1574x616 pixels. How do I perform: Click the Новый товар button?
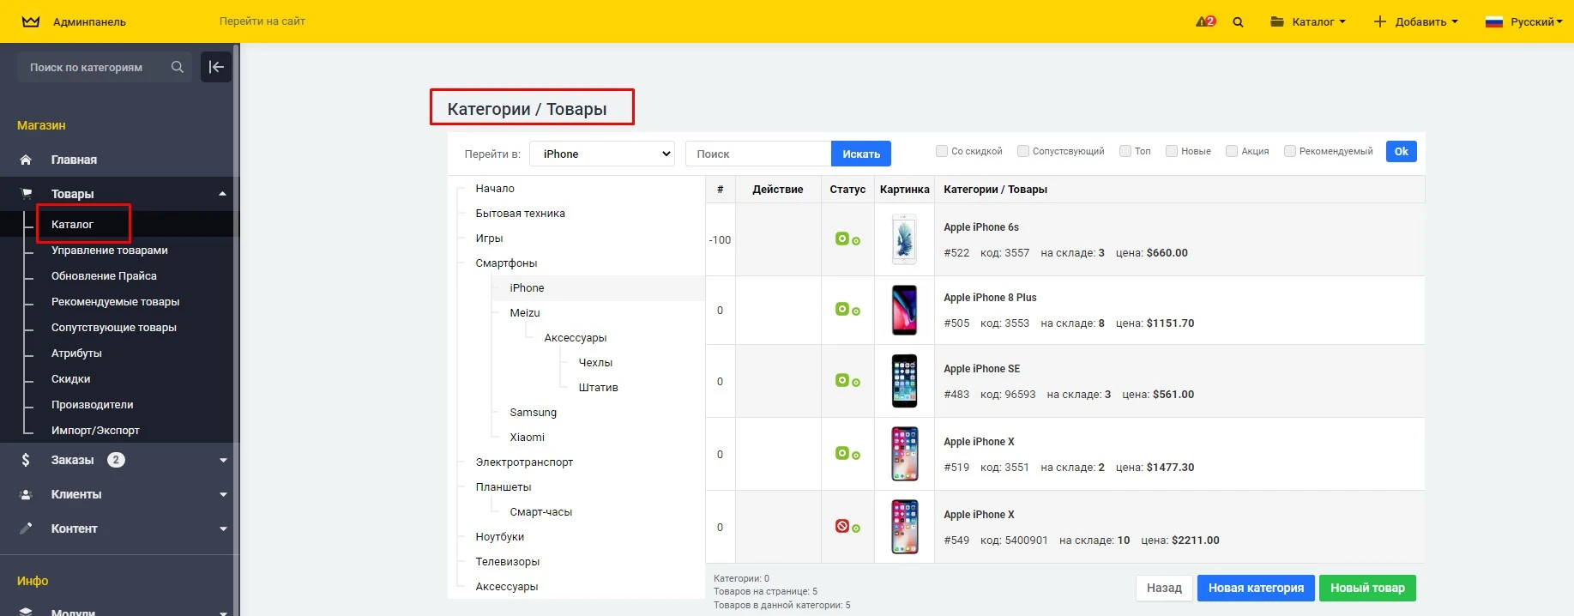click(1367, 588)
